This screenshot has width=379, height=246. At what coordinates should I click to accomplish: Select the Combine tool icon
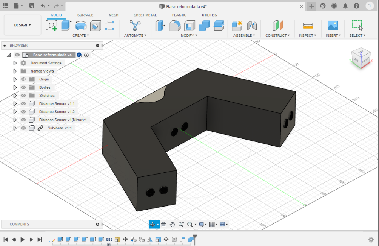pos(204,26)
